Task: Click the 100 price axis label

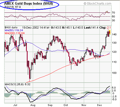Action: [x=114, y=73]
